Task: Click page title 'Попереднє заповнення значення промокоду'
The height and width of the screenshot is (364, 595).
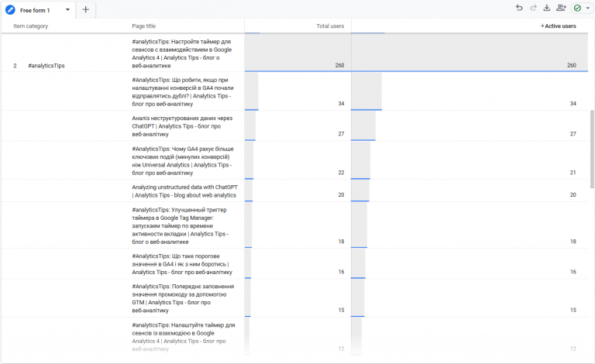Action: point(183,298)
